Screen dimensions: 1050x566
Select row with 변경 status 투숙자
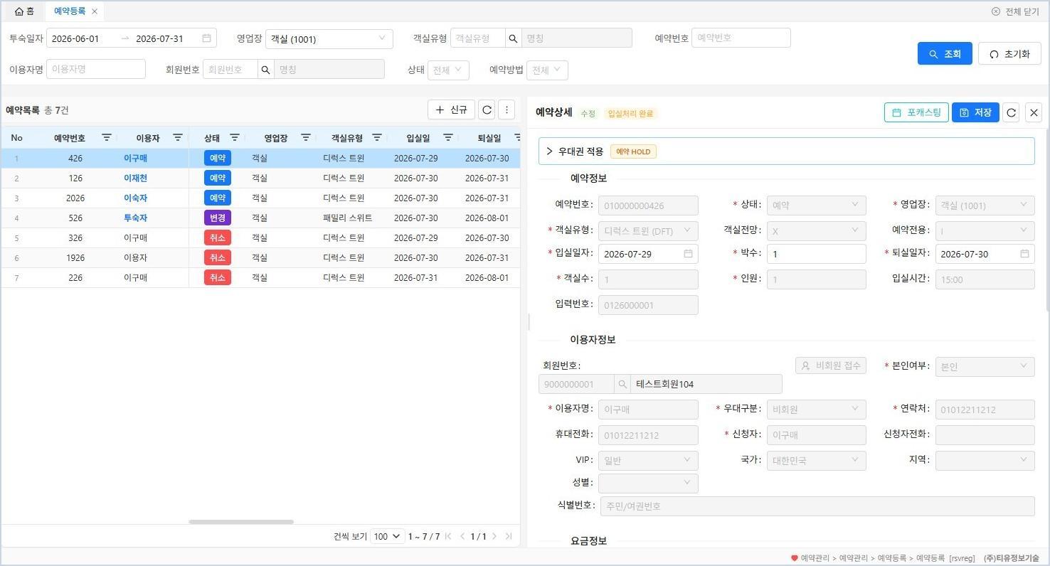260,218
